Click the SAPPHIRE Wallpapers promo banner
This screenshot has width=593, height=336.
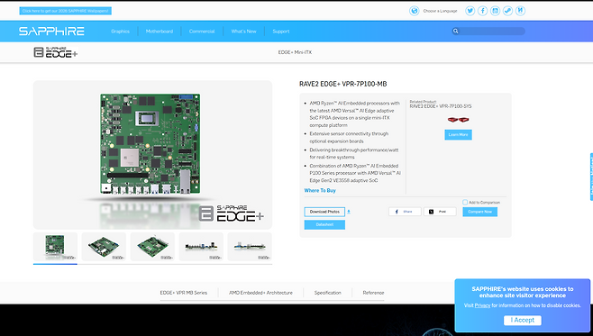tap(66, 11)
